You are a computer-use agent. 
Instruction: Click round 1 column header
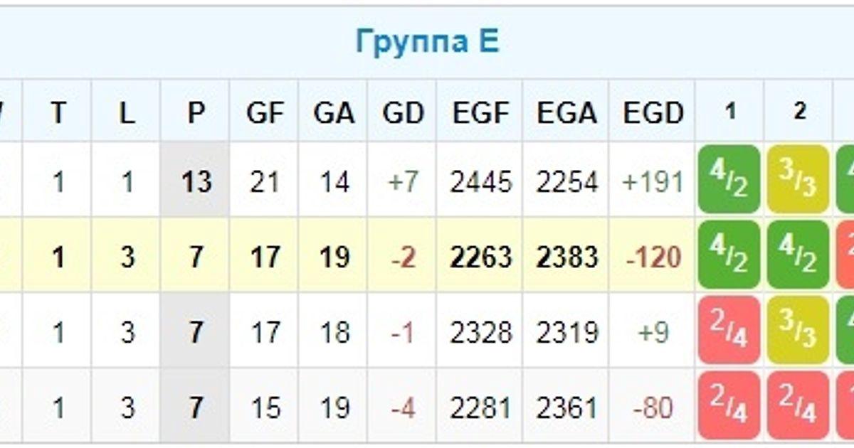point(729,112)
